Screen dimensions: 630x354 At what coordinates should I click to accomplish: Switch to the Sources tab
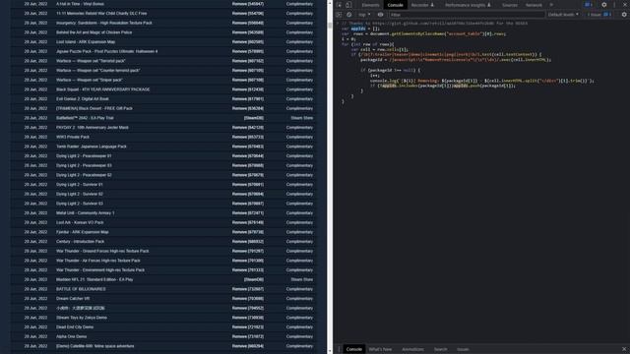[x=510, y=5]
